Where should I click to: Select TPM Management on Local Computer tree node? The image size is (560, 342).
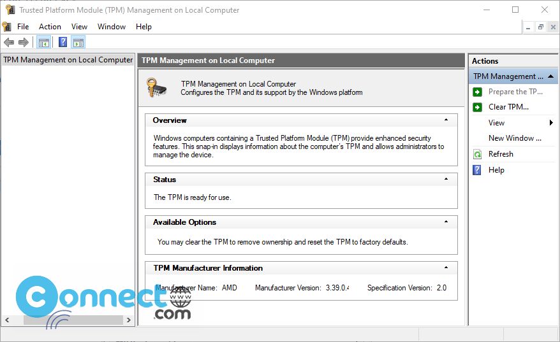point(68,60)
